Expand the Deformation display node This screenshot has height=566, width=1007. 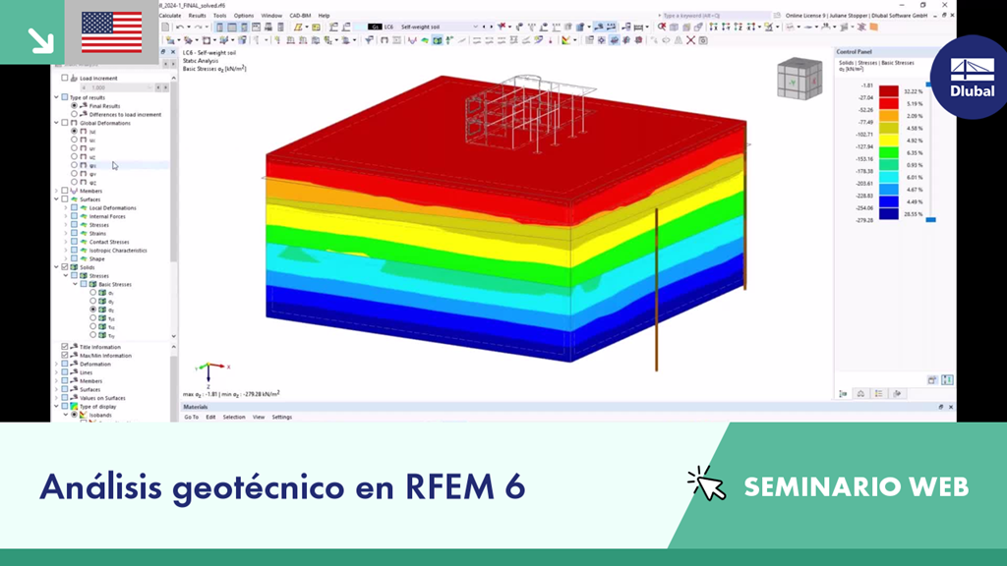56,364
